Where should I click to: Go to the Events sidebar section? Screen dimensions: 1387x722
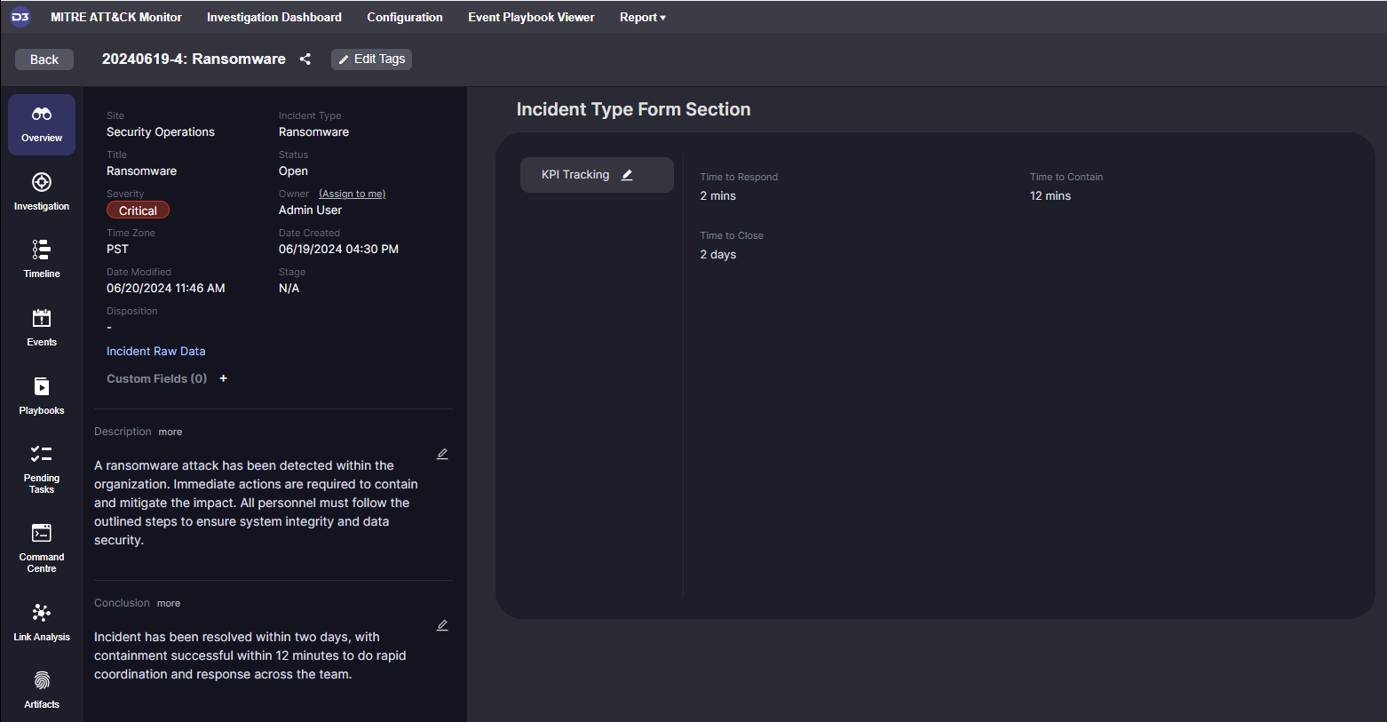click(42, 328)
